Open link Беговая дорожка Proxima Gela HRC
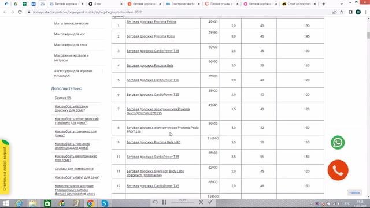This screenshot has height=208, width=370. pyautogui.click(x=153, y=142)
